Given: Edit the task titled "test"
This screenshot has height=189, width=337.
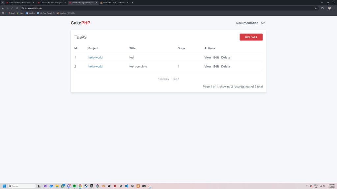Looking at the screenshot, I should [216, 58].
